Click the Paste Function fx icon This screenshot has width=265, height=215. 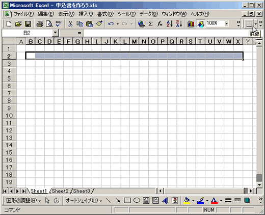click(160, 24)
